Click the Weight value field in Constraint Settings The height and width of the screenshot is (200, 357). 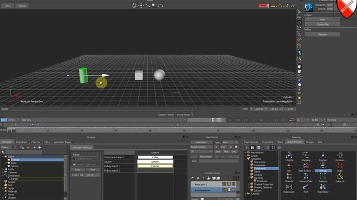[92, 175]
